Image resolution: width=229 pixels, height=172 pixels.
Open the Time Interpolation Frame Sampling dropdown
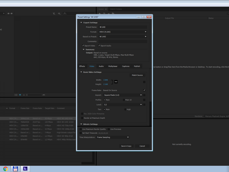coord(113,137)
